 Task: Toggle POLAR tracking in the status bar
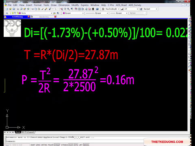[x=51, y=145]
